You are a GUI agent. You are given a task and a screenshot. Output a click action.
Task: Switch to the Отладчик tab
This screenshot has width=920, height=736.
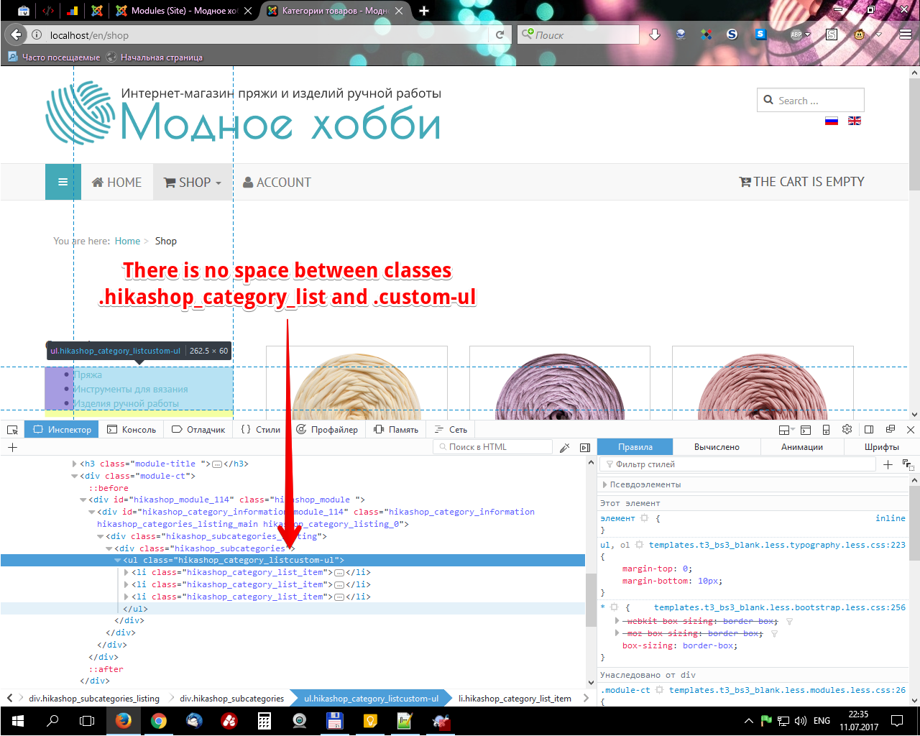198,430
